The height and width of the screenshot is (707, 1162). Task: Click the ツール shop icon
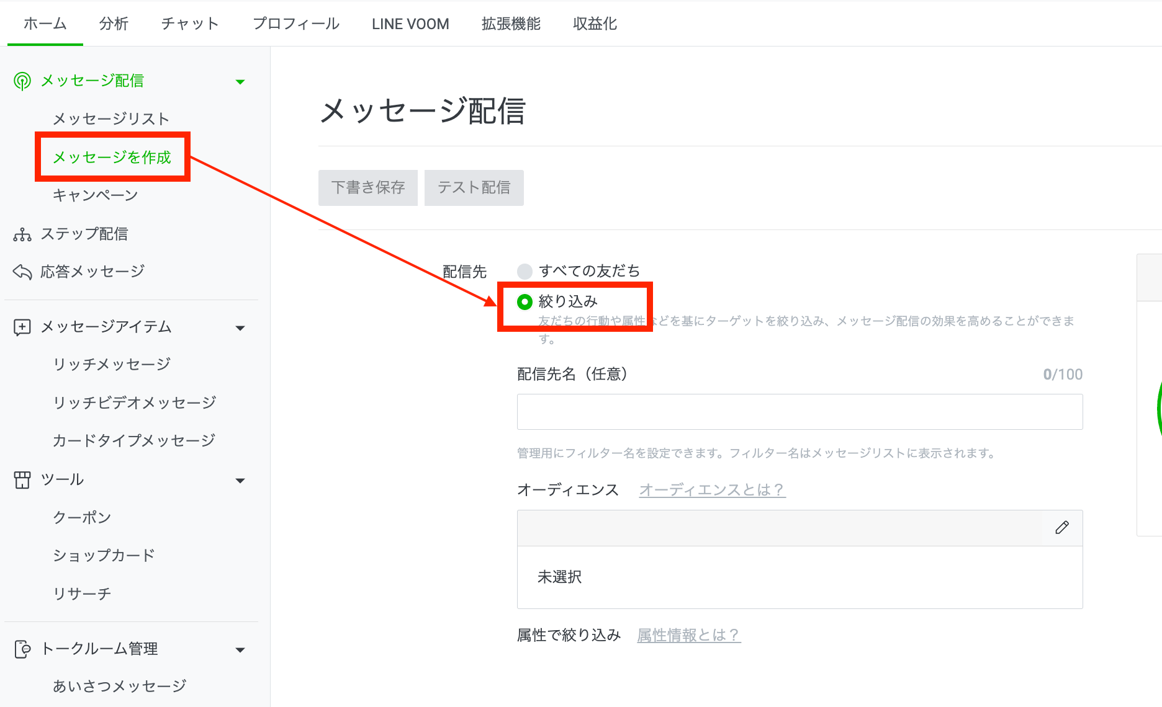click(x=22, y=480)
